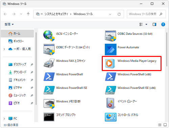
Task: Launch the コマンド プロンプト icon
Action: tap(49, 117)
